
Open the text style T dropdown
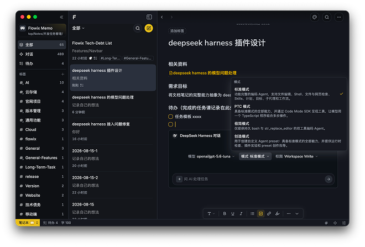click(211, 213)
